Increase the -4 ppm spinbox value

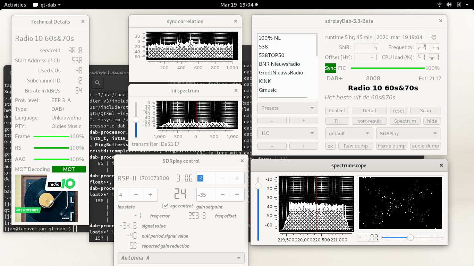point(237,178)
